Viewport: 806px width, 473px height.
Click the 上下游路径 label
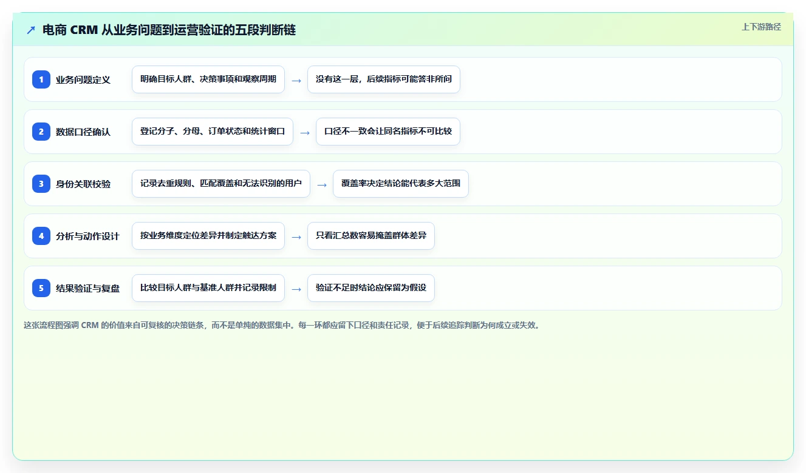[761, 27]
